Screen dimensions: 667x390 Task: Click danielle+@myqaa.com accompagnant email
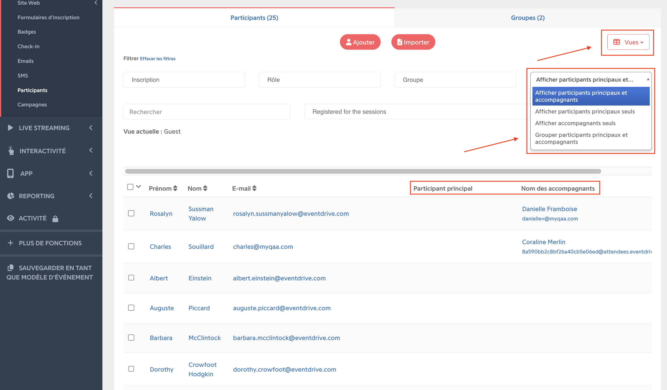[550, 218]
